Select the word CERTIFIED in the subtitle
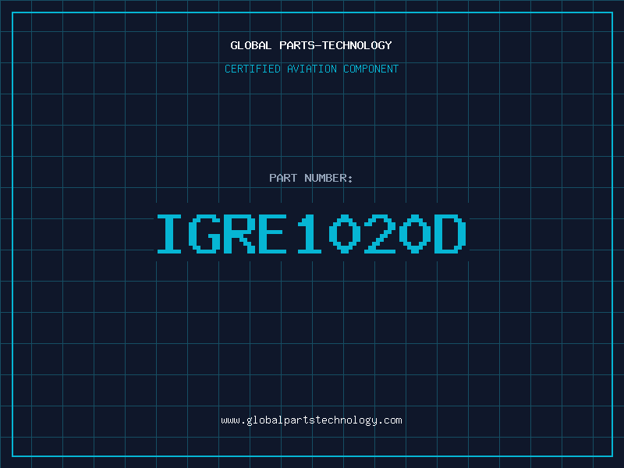This screenshot has height=468, width=624. (x=253, y=69)
